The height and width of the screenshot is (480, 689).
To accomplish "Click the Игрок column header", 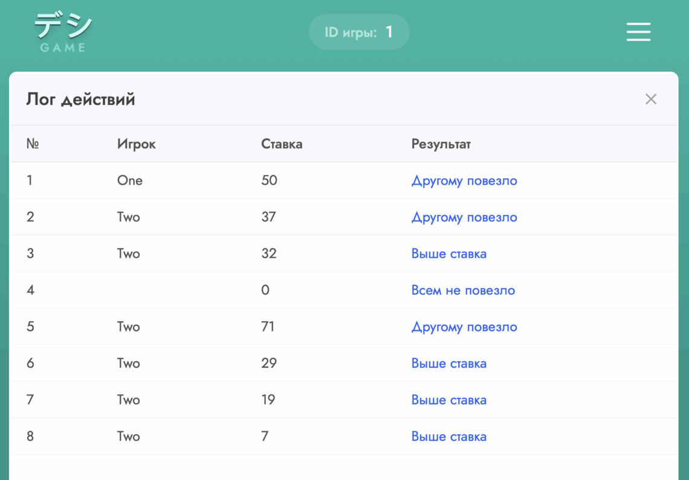I will pos(136,144).
